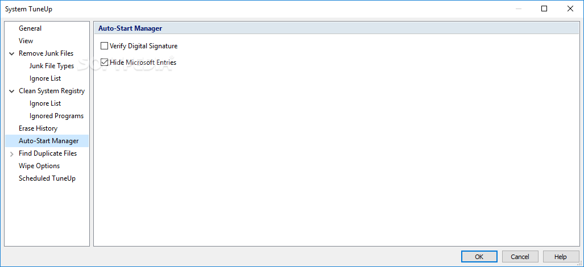
Task: Select Junk File Types in the tree
Action: tap(52, 66)
